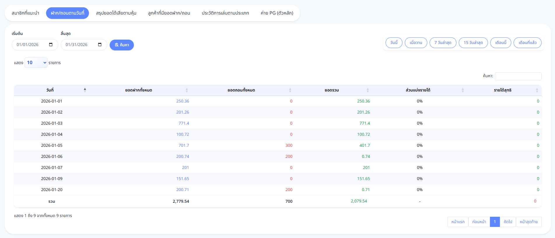555x238 pixels.
Task: Sort by ยอดรวม column arrows
Action: (367, 90)
